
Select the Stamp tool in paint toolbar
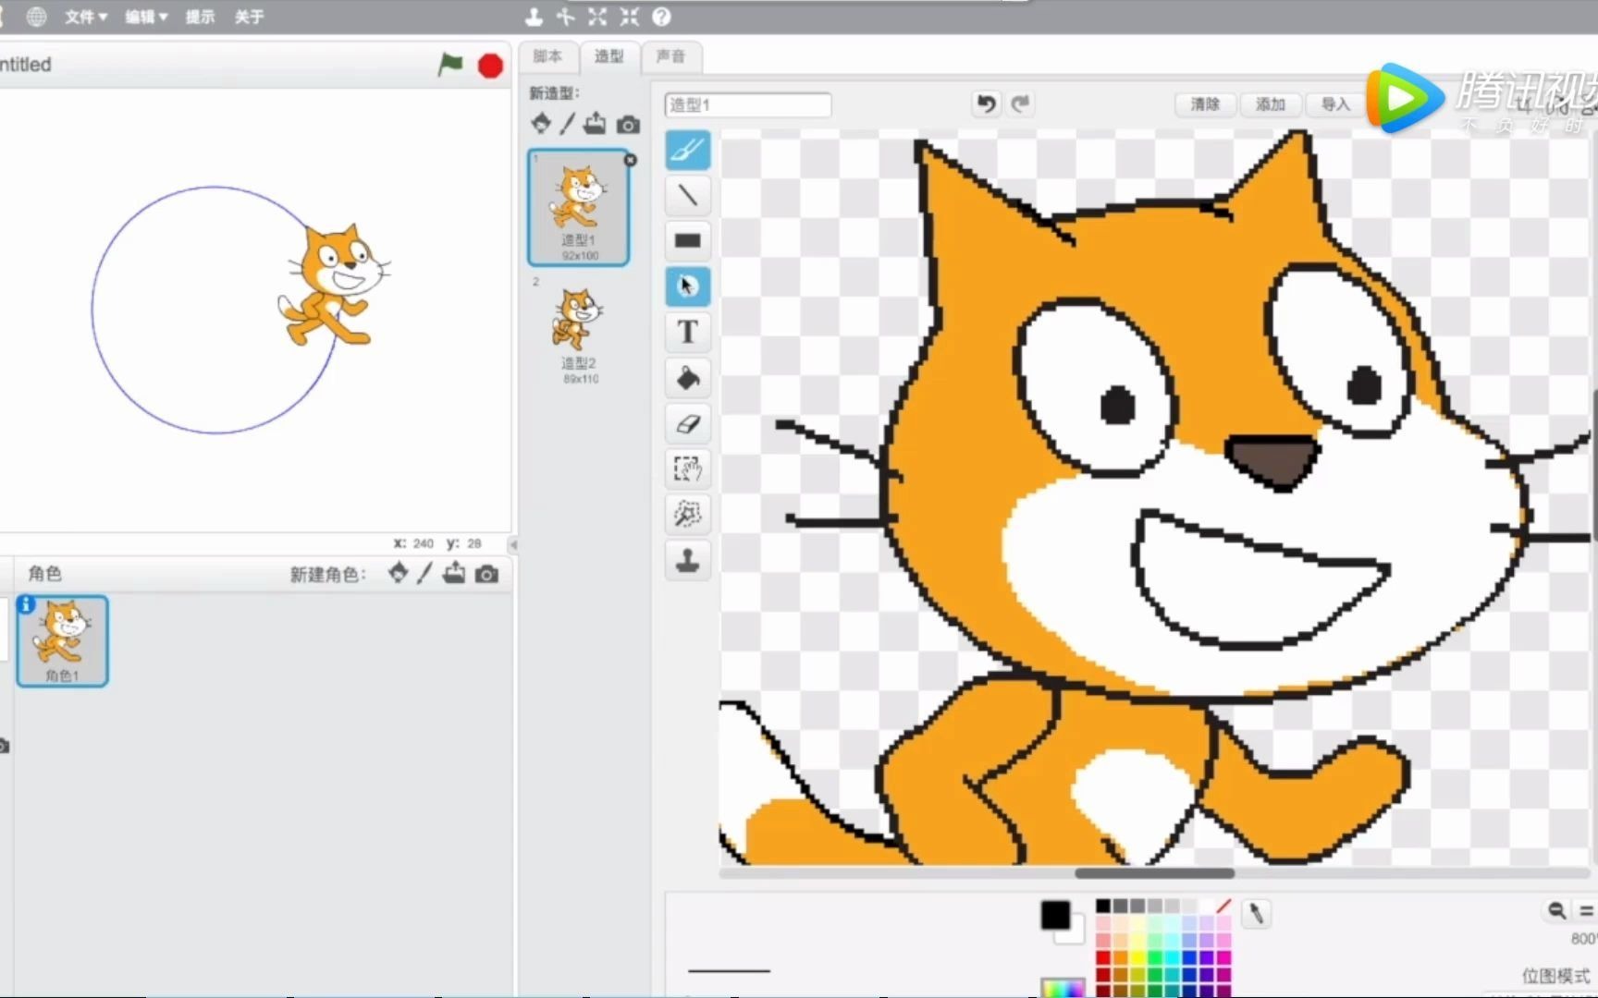click(687, 559)
